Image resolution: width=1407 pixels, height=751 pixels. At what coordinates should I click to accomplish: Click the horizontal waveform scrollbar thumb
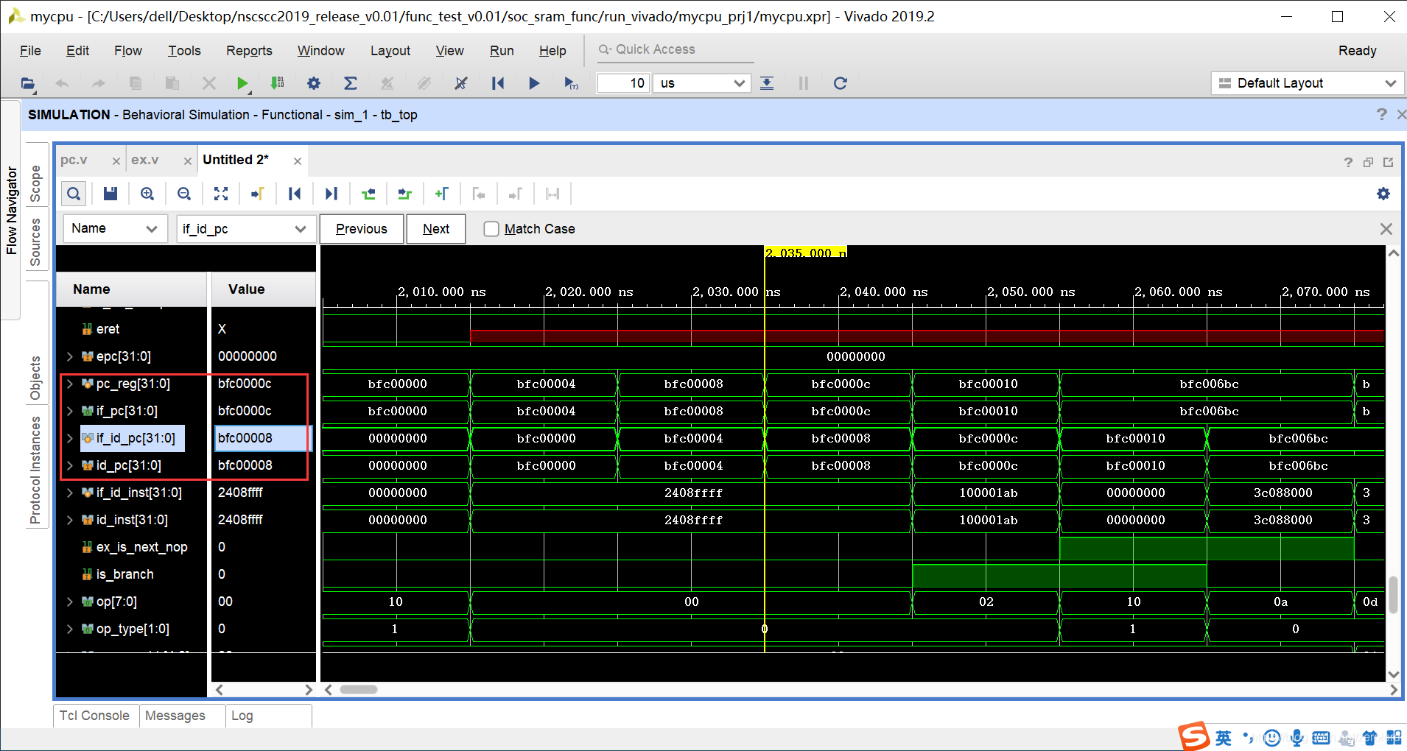(359, 690)
